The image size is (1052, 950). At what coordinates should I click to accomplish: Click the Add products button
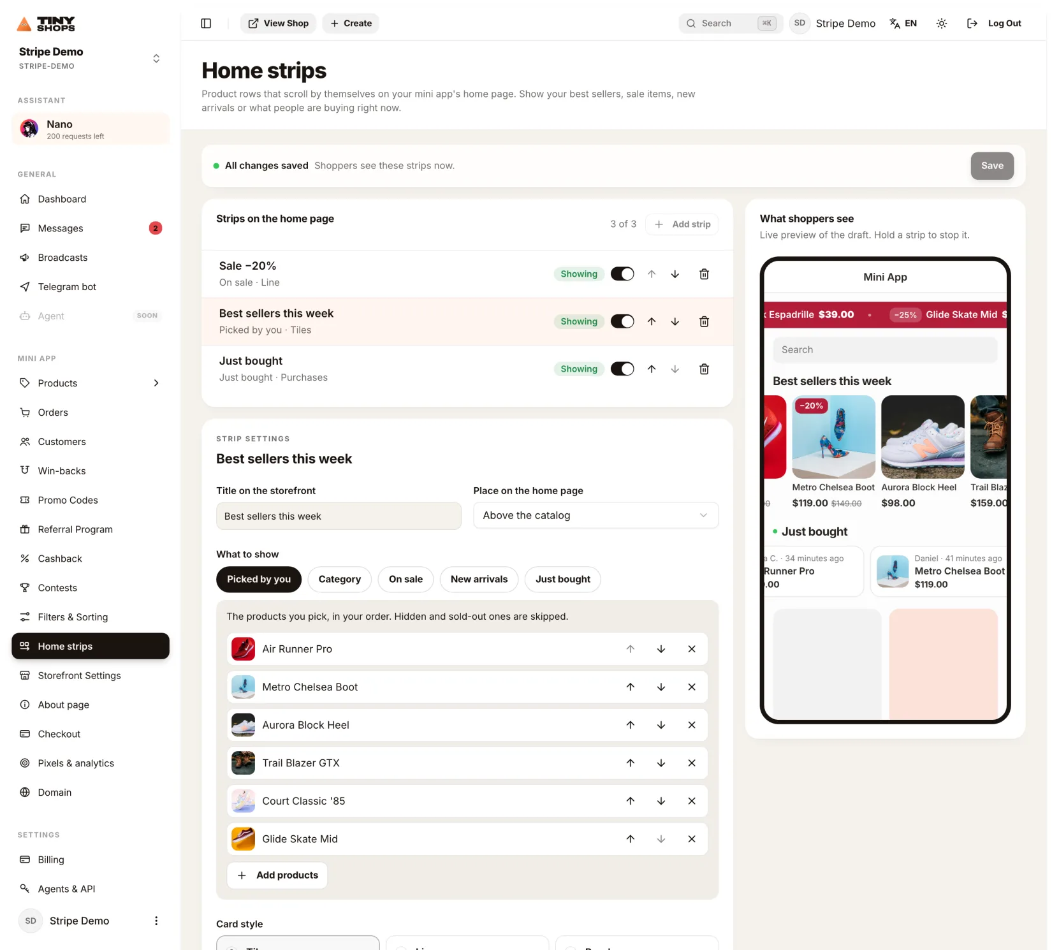tap(277, 875)
